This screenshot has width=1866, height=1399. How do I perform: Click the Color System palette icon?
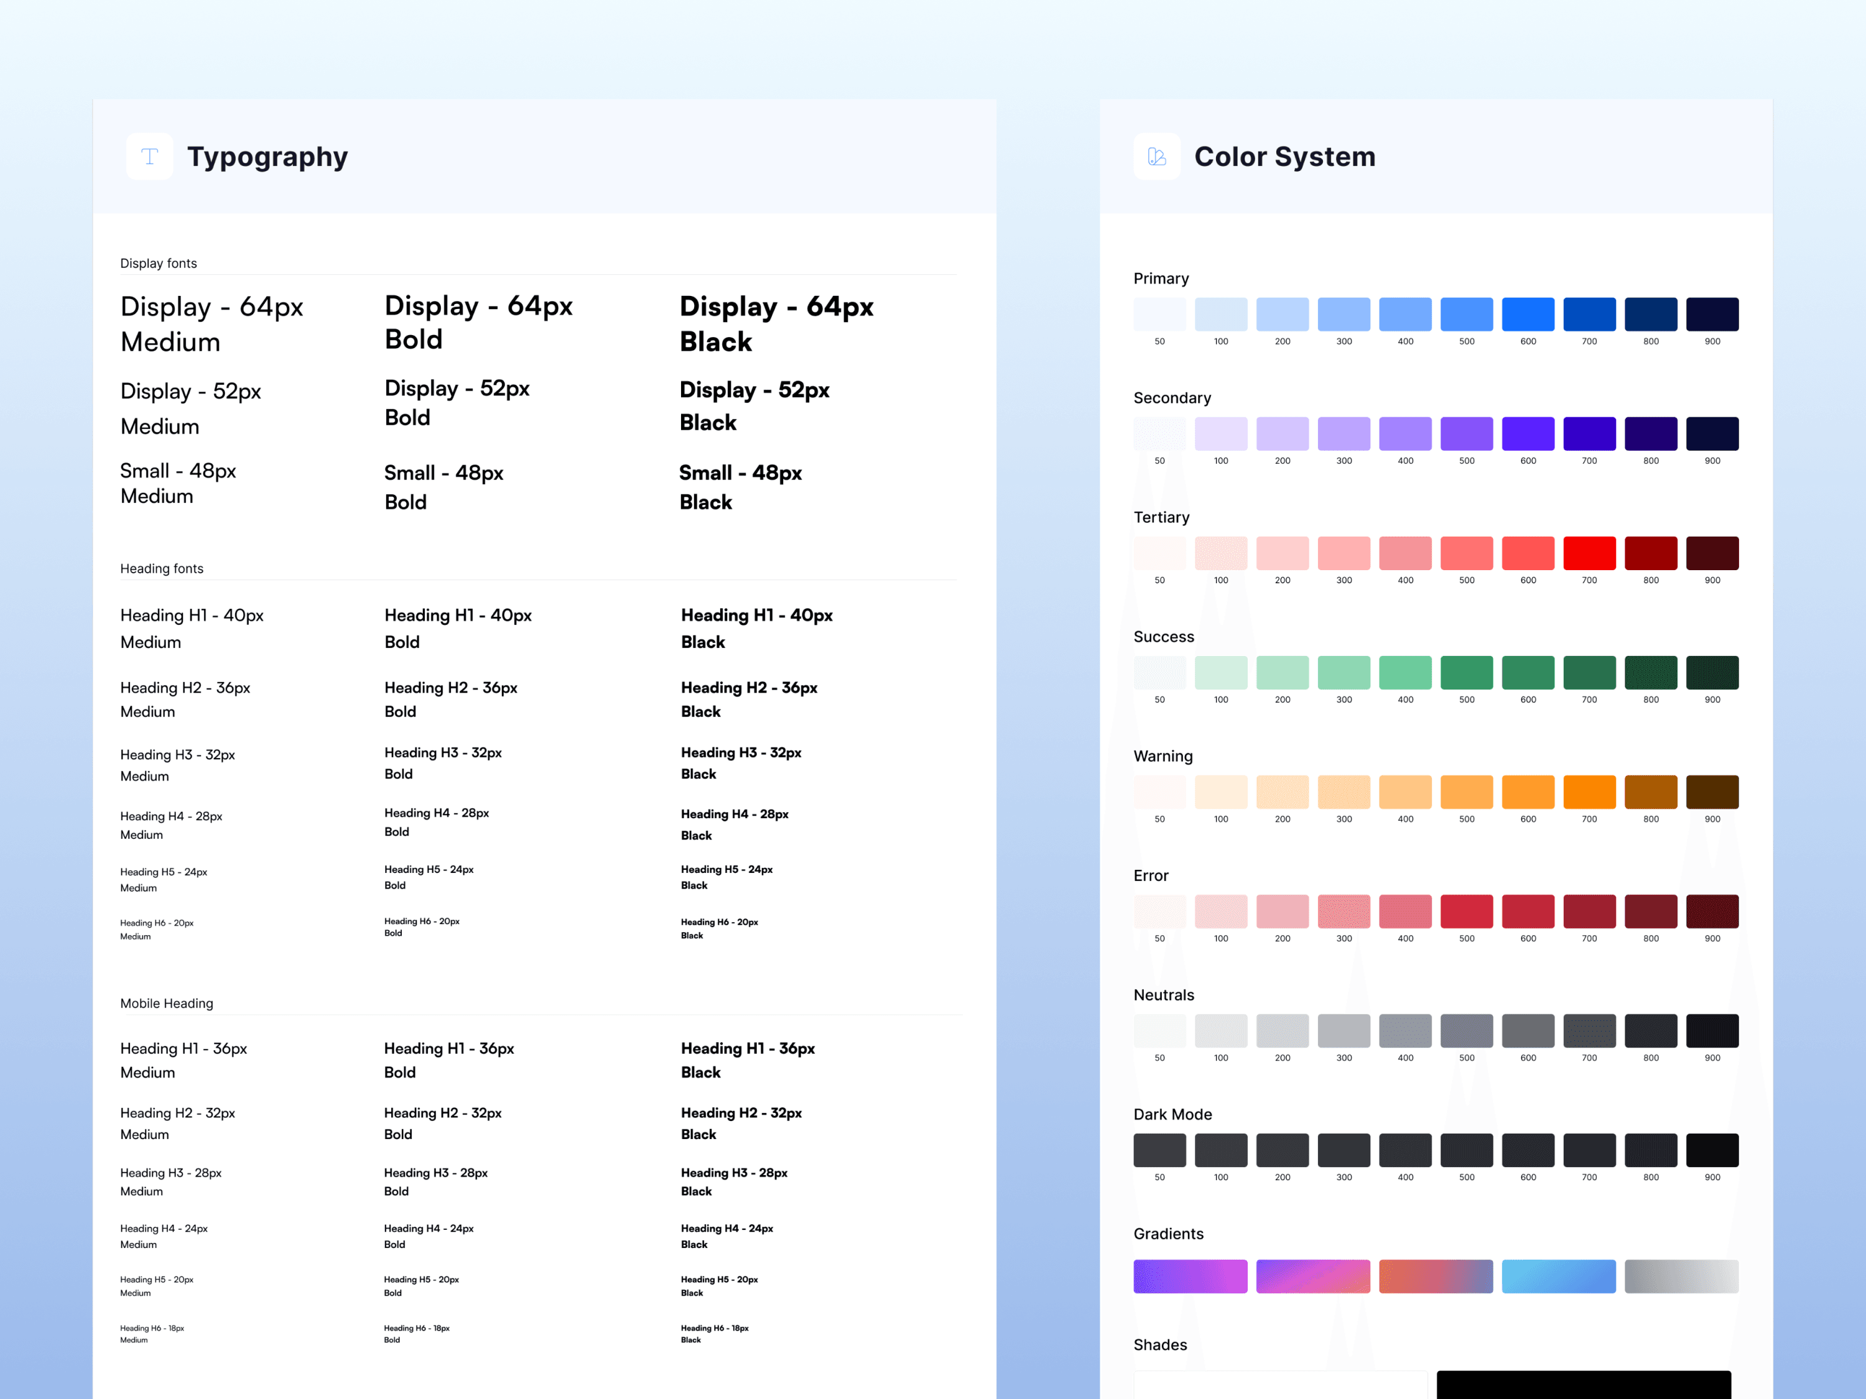pyautogui.click(x=1156, y=156)
